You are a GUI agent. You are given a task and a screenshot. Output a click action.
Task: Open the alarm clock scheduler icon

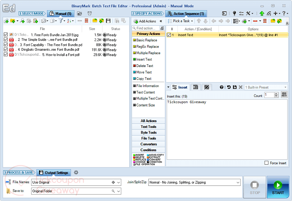coord(89,13)
